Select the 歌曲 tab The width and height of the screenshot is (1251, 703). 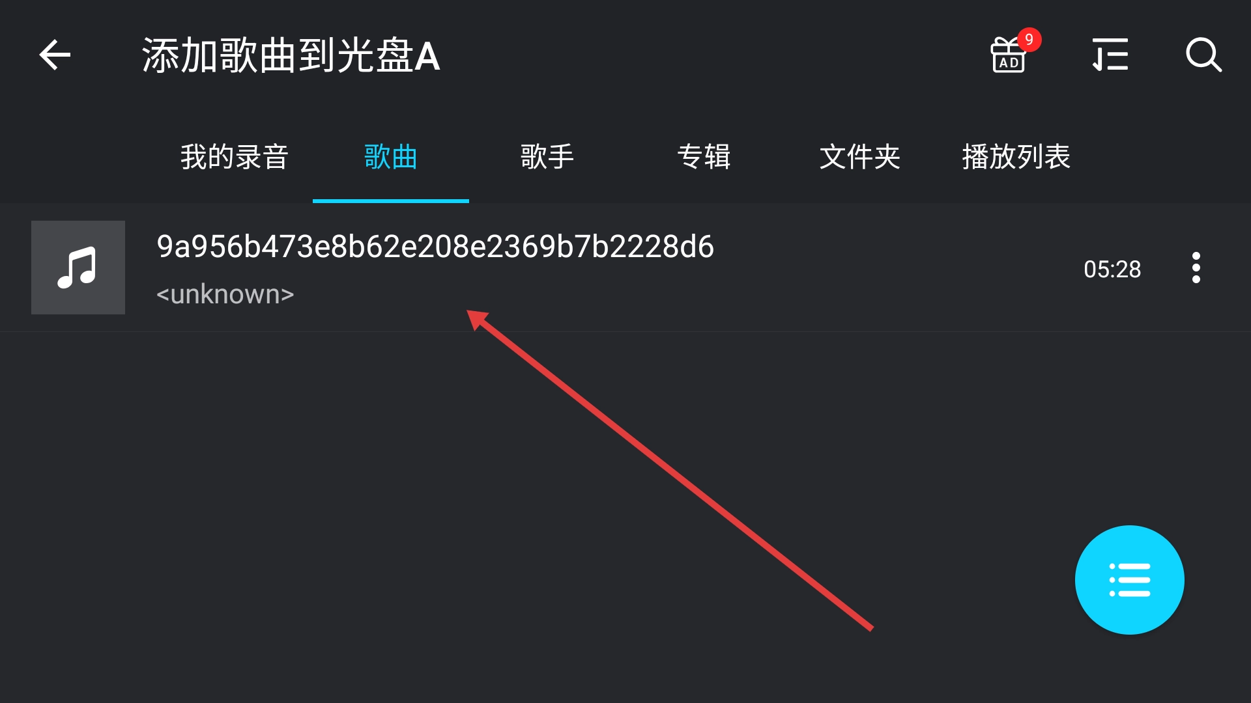[x=391, y=157]
